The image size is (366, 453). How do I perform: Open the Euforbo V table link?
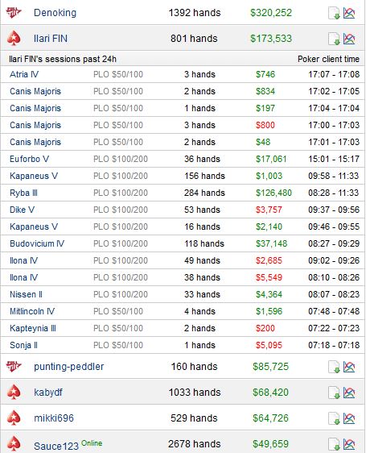[30, 159]
